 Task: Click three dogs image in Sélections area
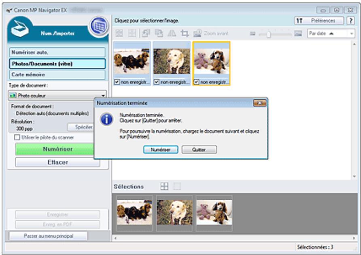[134, 212]
